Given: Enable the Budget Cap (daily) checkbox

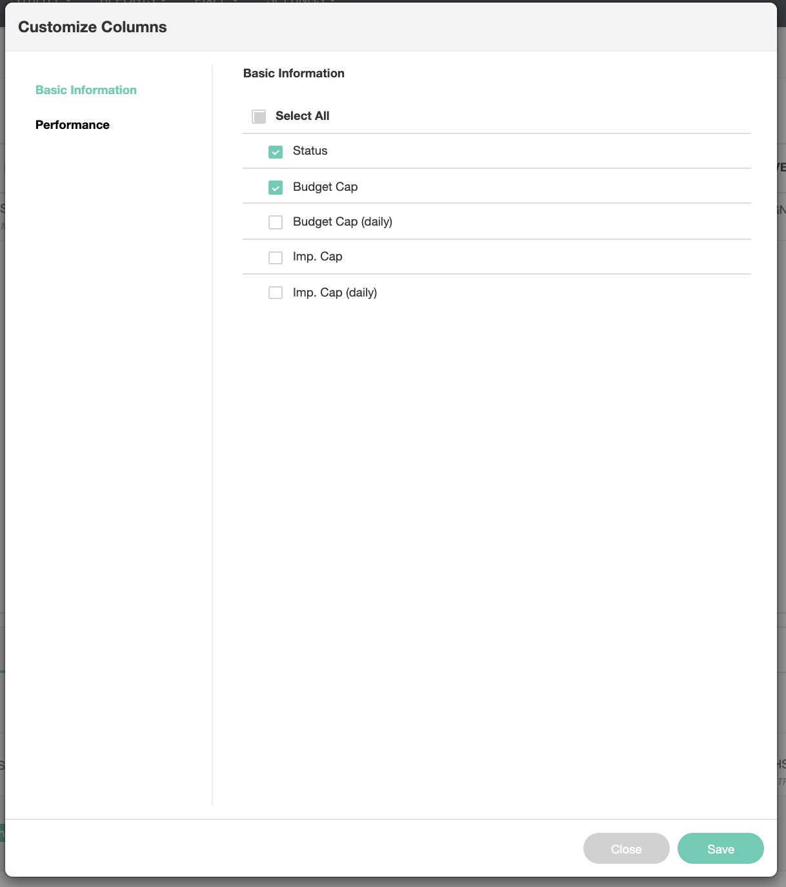Looking at the screenshot, I should tap(276, 222).
